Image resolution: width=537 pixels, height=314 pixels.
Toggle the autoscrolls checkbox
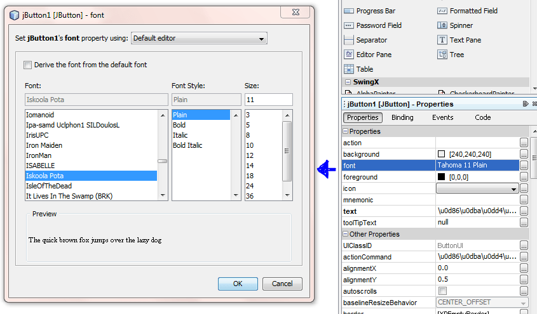(442, 291)
